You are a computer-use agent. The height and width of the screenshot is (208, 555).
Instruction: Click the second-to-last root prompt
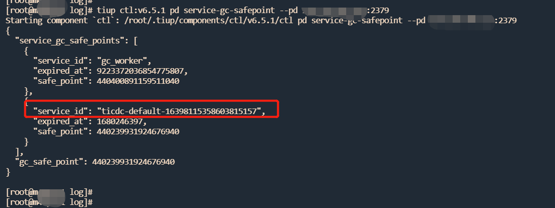pyautogui.click(x=49, y=192)
